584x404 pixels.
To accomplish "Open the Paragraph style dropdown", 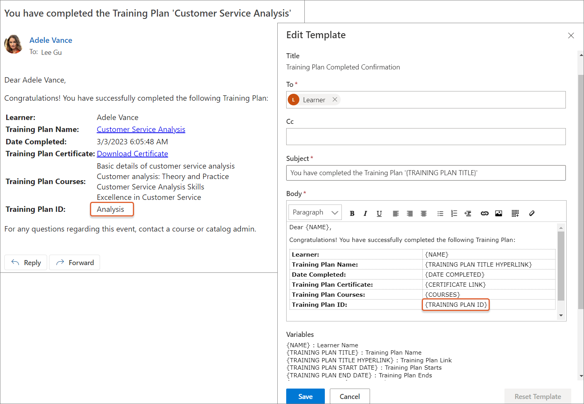I will click(x=315, y=212).
